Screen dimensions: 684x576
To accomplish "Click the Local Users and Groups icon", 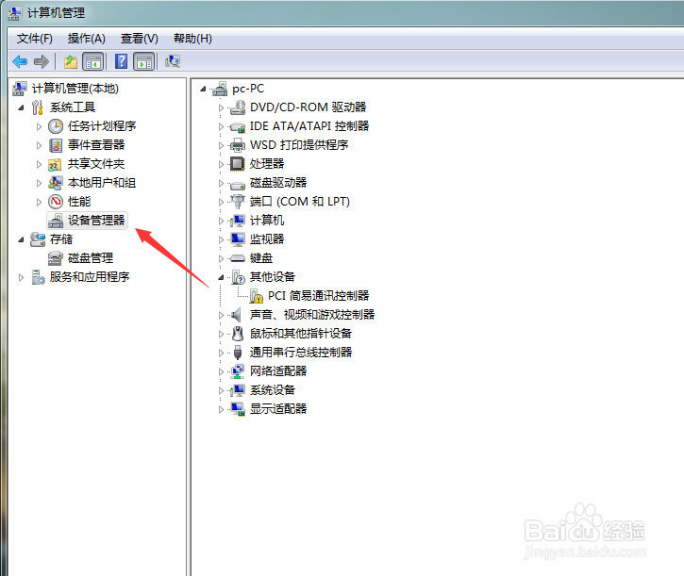I will pos(56,183).
